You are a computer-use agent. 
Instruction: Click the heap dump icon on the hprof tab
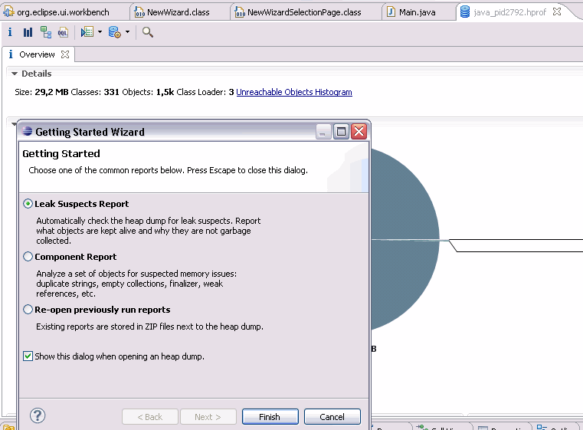465,12
